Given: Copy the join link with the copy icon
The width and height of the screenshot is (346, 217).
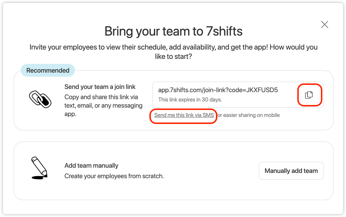Looking at the screenshot, I should [309, 95].
